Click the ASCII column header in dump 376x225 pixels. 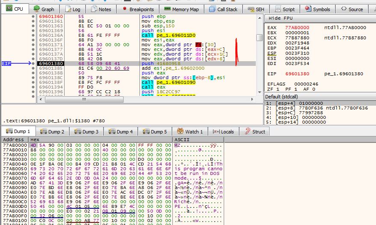tap(198, 139)
